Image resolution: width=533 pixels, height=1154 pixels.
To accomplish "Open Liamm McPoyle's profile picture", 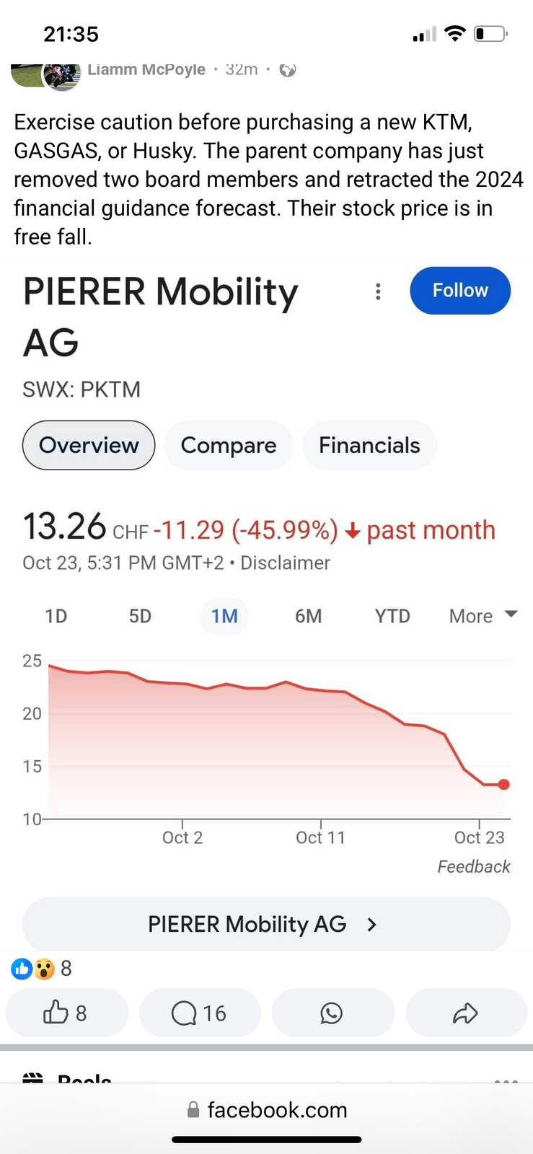I will pyautogui.click(x=61, y=76).
